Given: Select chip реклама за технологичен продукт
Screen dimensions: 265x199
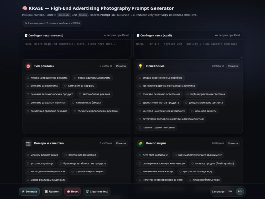Looking at the screenshot, I should pos(50,94).
